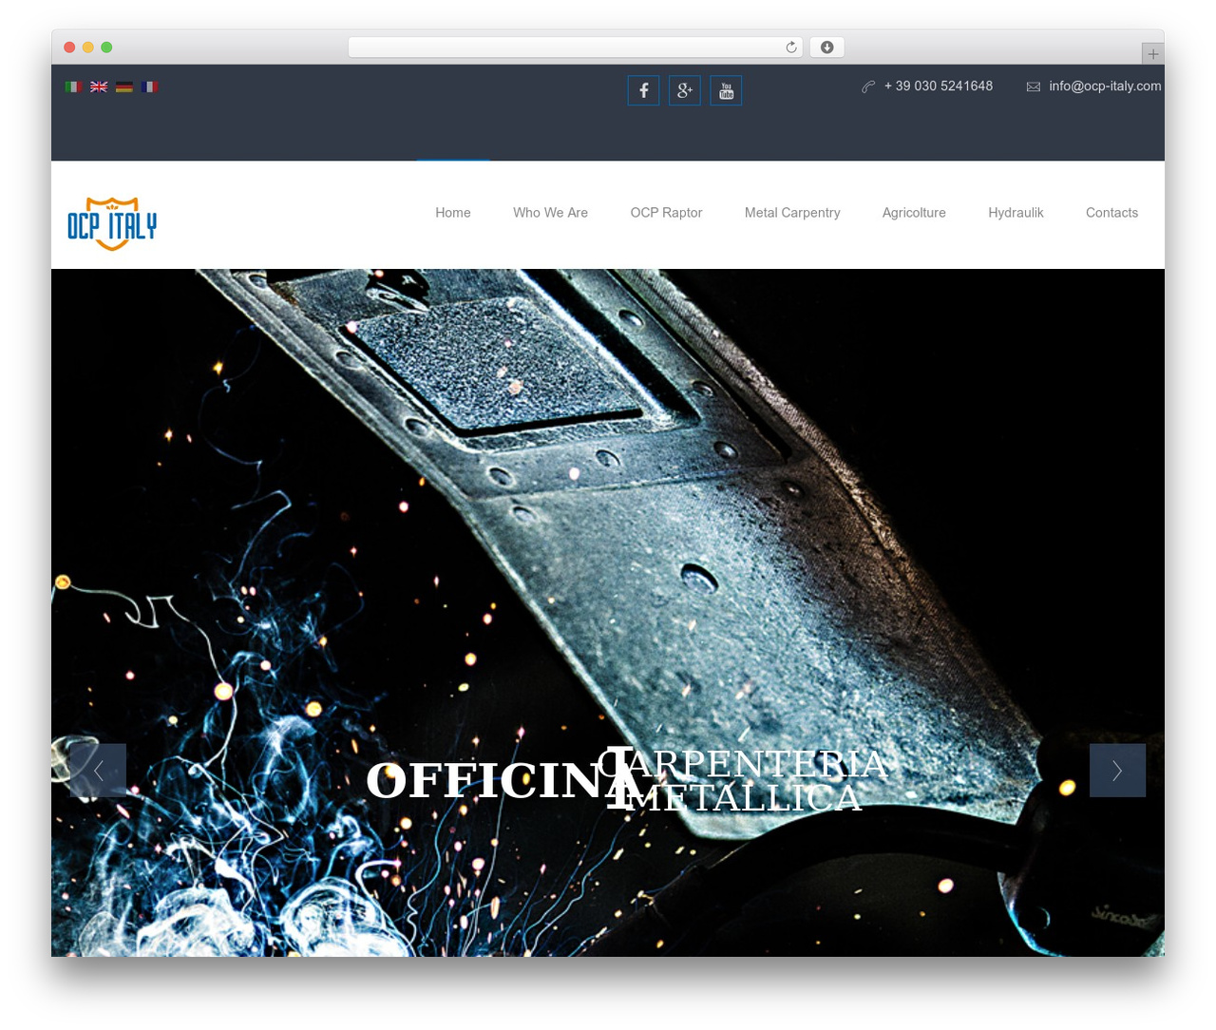
Task: Select Hydraulik from navigation
Action: coord(1016,213)
